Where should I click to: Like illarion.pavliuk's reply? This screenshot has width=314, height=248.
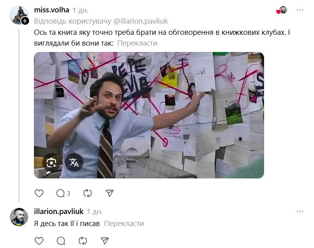(x=39, y=240)
